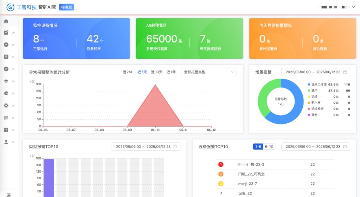Click the 标准版 edition badge

point(66,7)
